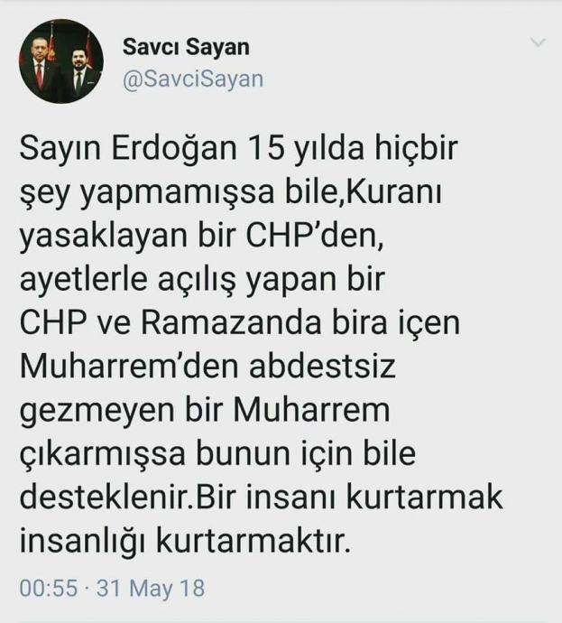Click the word çıkarmışsa in tweet

(x=103, y=455)
